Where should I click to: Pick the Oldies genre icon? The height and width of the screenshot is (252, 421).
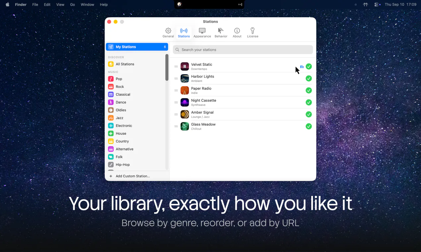pyautogui.click(x=111, y=110)
